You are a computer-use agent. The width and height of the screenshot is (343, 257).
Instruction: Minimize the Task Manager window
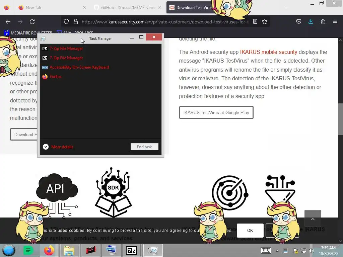coord(132,37)
